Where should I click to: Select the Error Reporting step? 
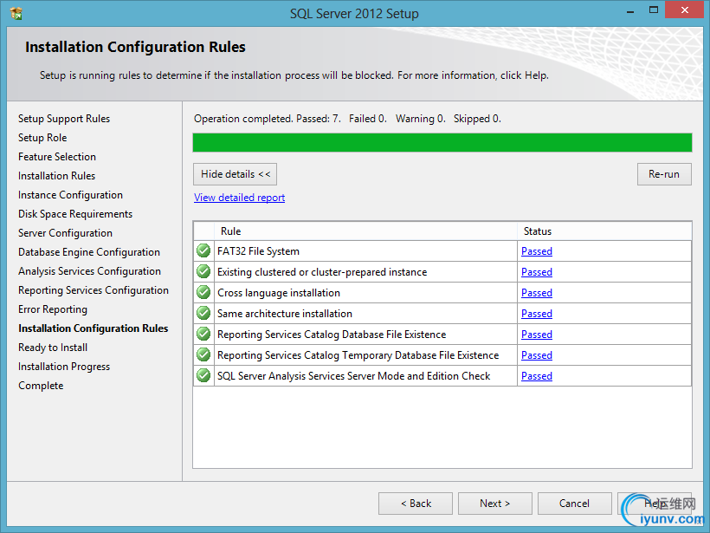click(x=53, y=309)
